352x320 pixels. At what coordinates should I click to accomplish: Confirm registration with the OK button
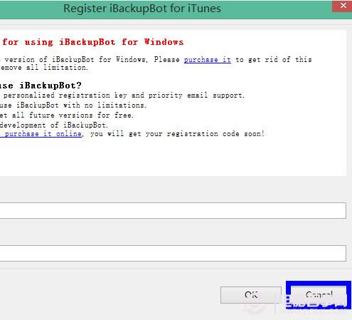pos(251,295)
